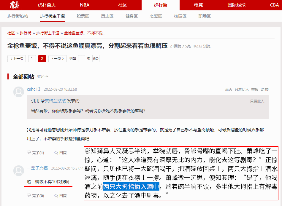Click 点灭 on floor 21 post
282x206 pixels.
(229, 90)
